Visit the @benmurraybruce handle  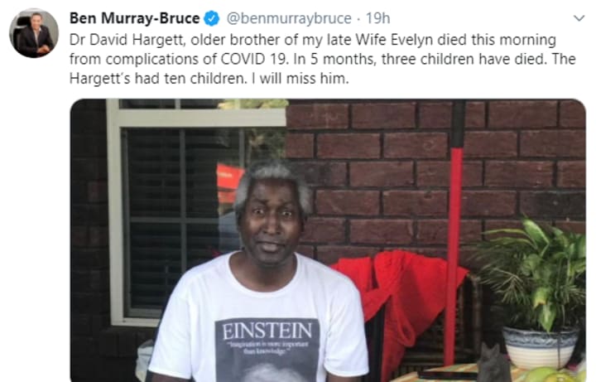tap(289, 18)
